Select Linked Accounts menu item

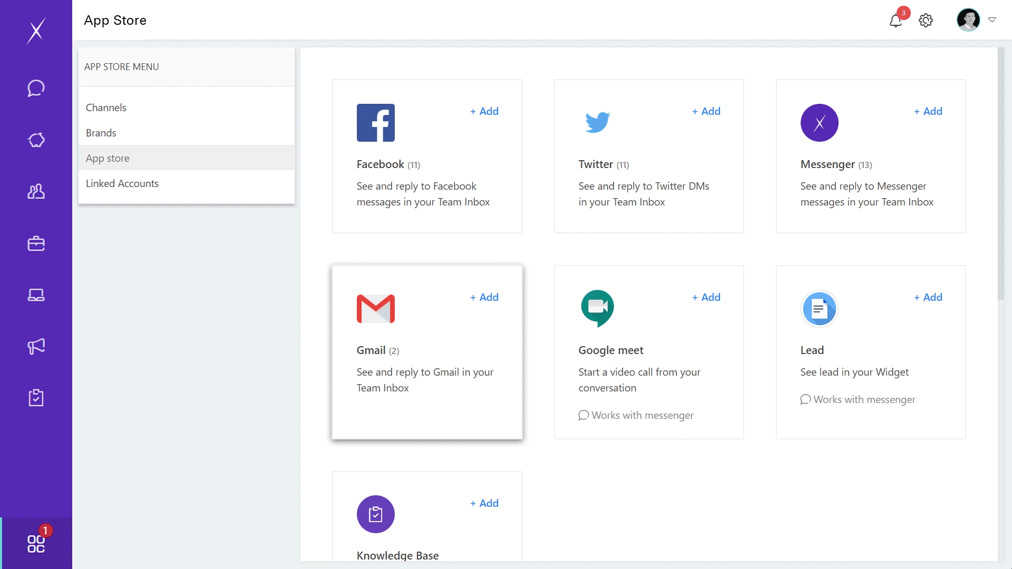(x=187, y=183)
